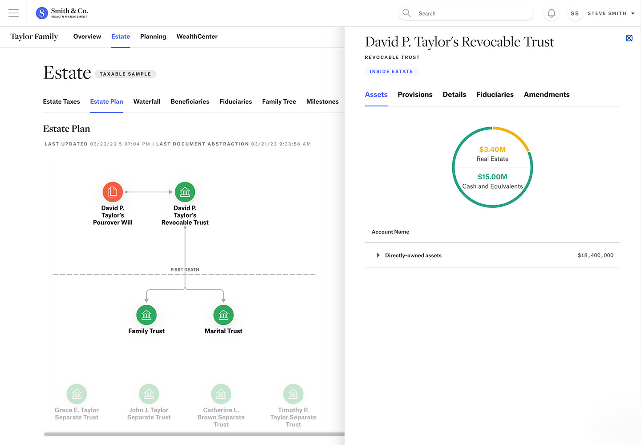Click the Smith & Co. logo

pyautogui.click(x=62, y=13)
